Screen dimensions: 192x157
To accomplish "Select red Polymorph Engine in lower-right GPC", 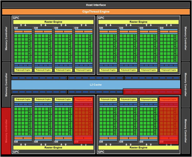I will pos(169,99).
